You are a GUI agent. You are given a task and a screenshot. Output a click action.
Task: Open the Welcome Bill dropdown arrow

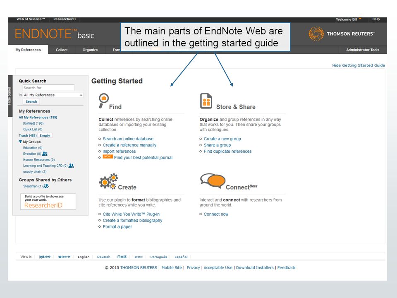[x=360, y=19]
